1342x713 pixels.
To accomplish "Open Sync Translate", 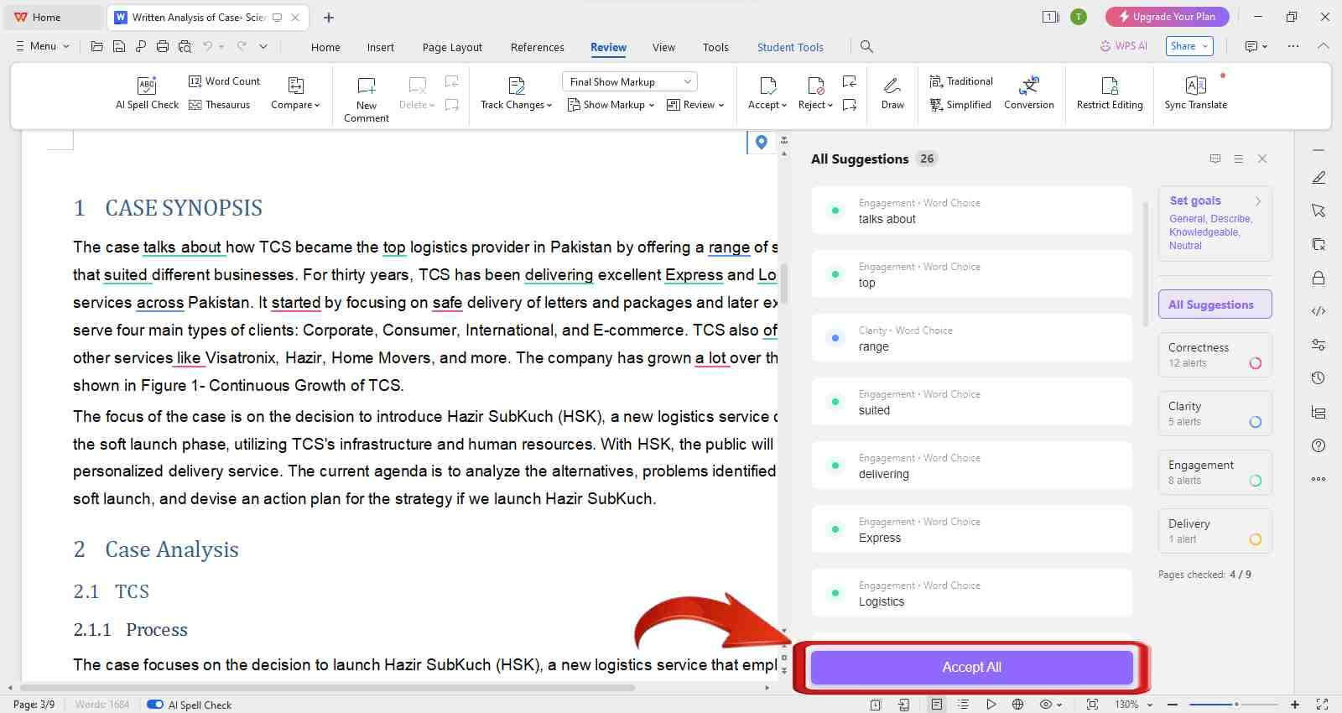I will (1196, 93).
